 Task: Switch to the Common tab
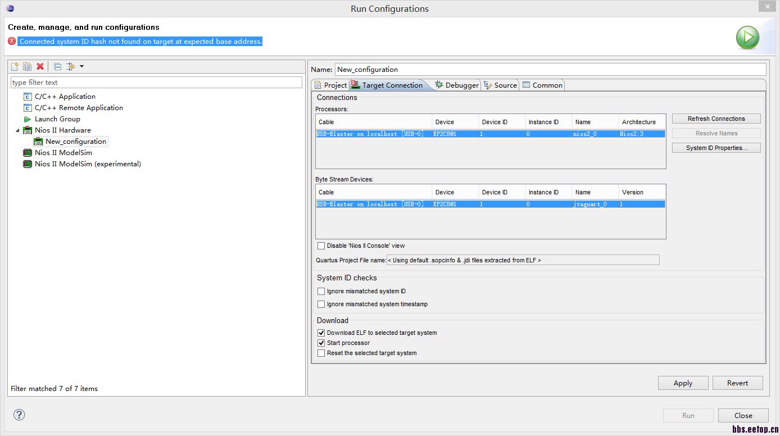coord(542,85)
